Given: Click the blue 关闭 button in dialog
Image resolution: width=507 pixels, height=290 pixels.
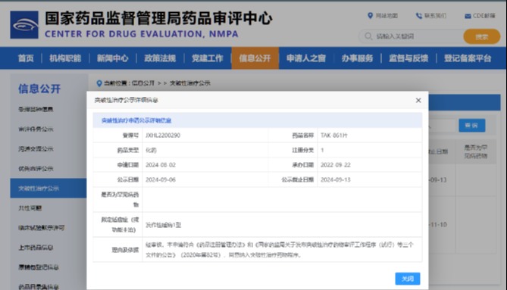Looking at the screenshot, I should [x=408, y=279].
